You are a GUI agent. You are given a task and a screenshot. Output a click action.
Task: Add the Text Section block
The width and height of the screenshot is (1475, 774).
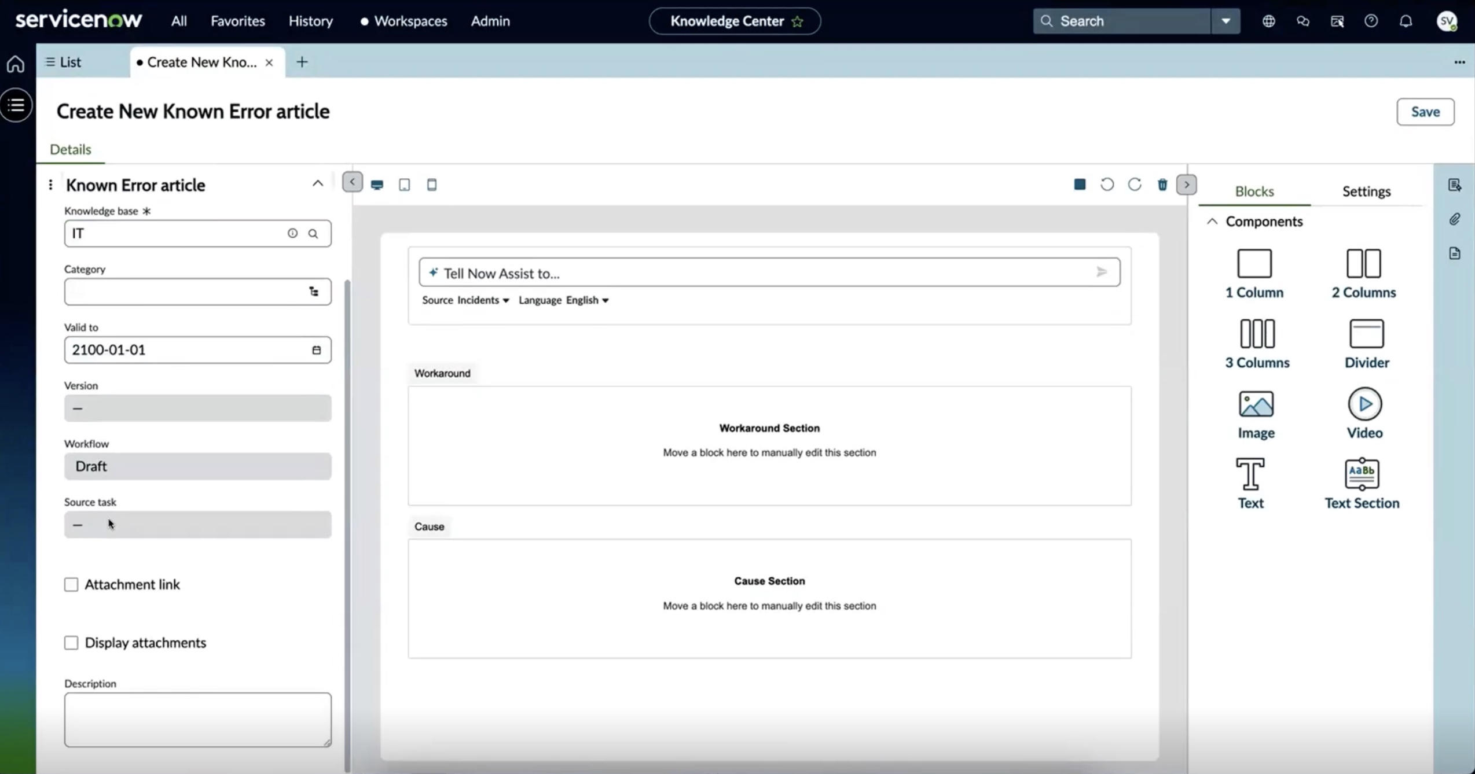(x=1362, y=484)
